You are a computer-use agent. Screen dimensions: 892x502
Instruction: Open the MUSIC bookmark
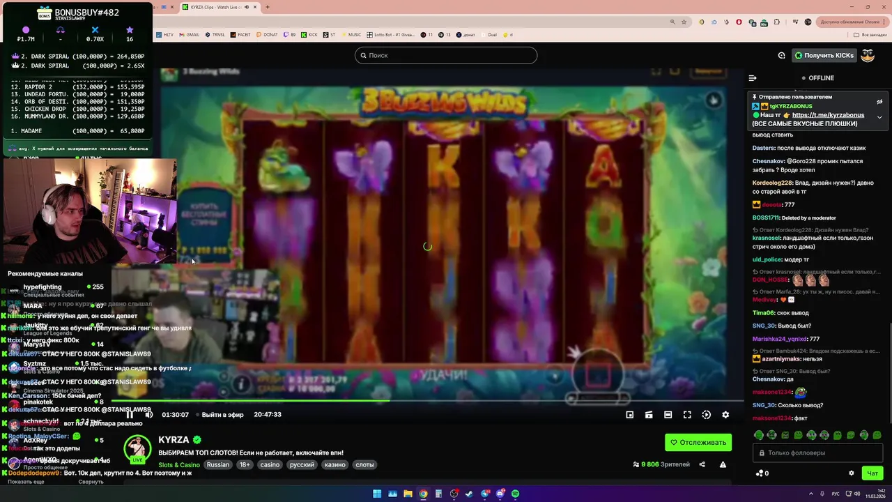[351, 34]
